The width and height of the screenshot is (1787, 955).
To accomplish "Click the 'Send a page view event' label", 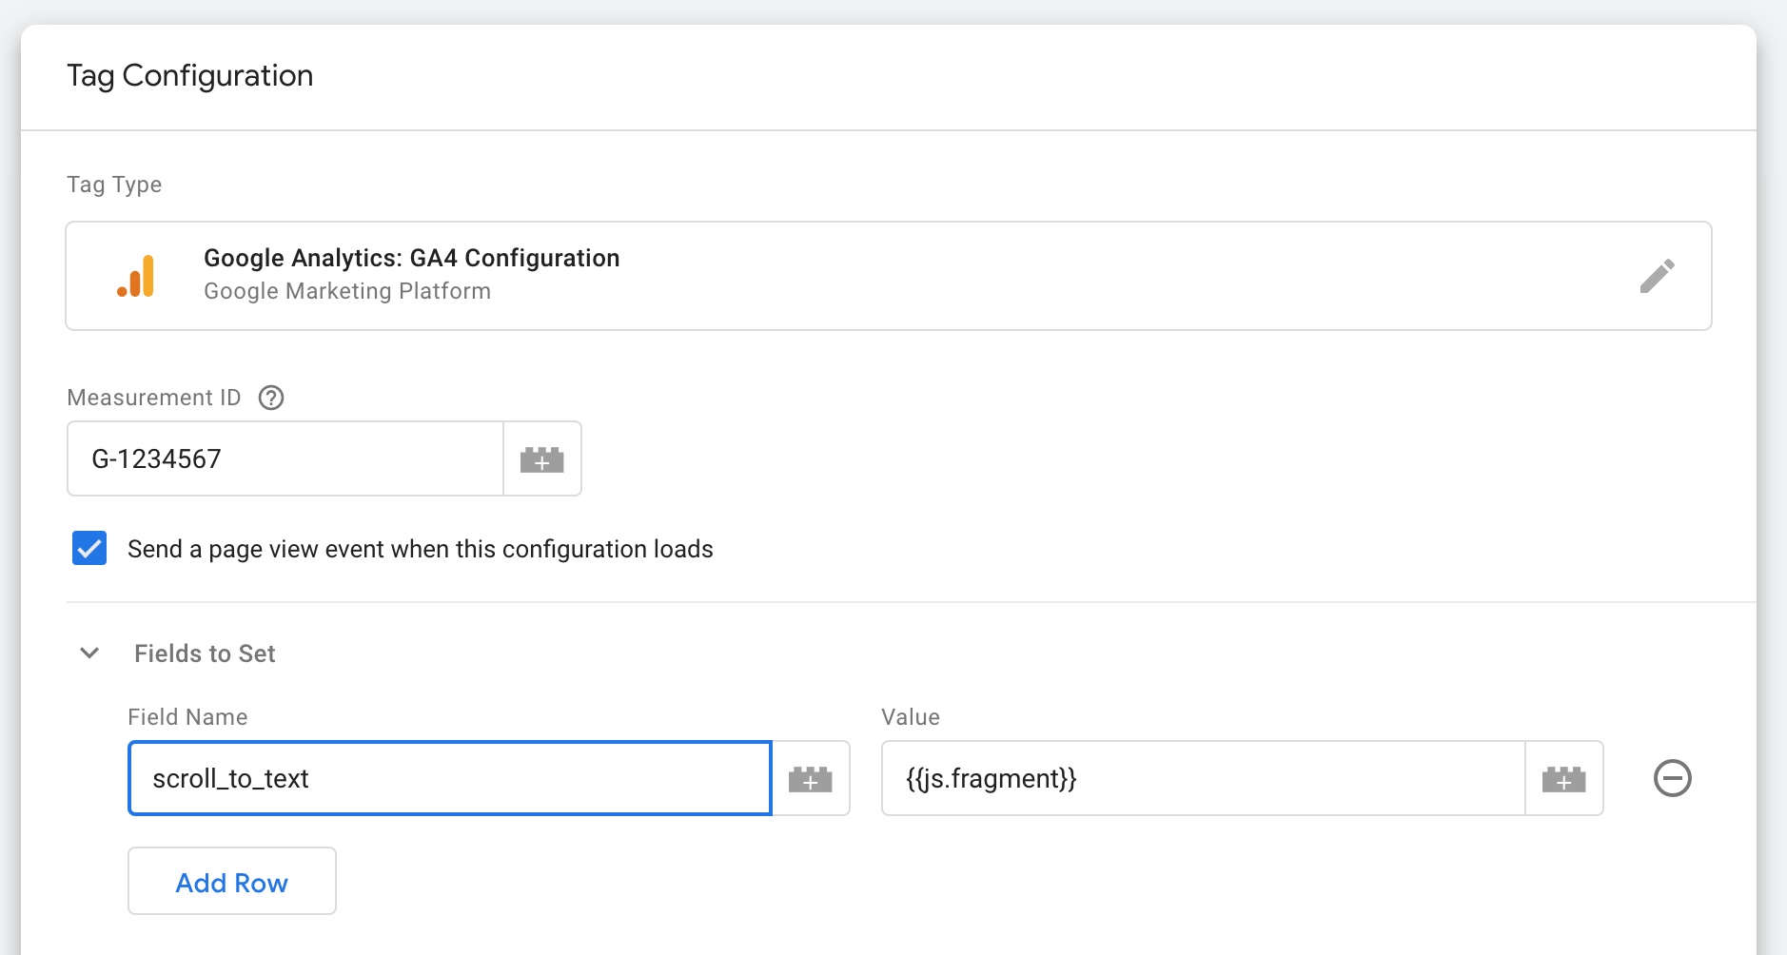I will coord(420,549).
